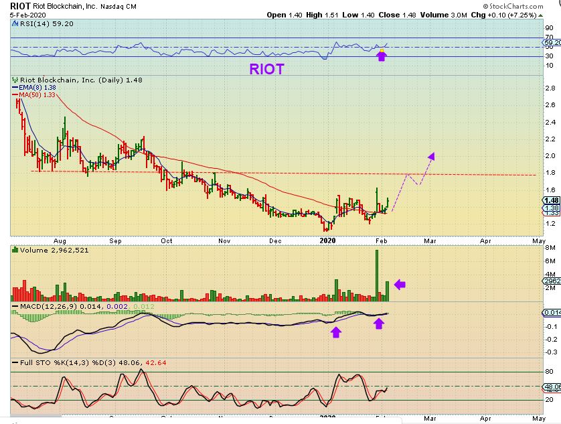
Task: Click the 'Oct' label under the price panel
Action: [x=167, y=241]
